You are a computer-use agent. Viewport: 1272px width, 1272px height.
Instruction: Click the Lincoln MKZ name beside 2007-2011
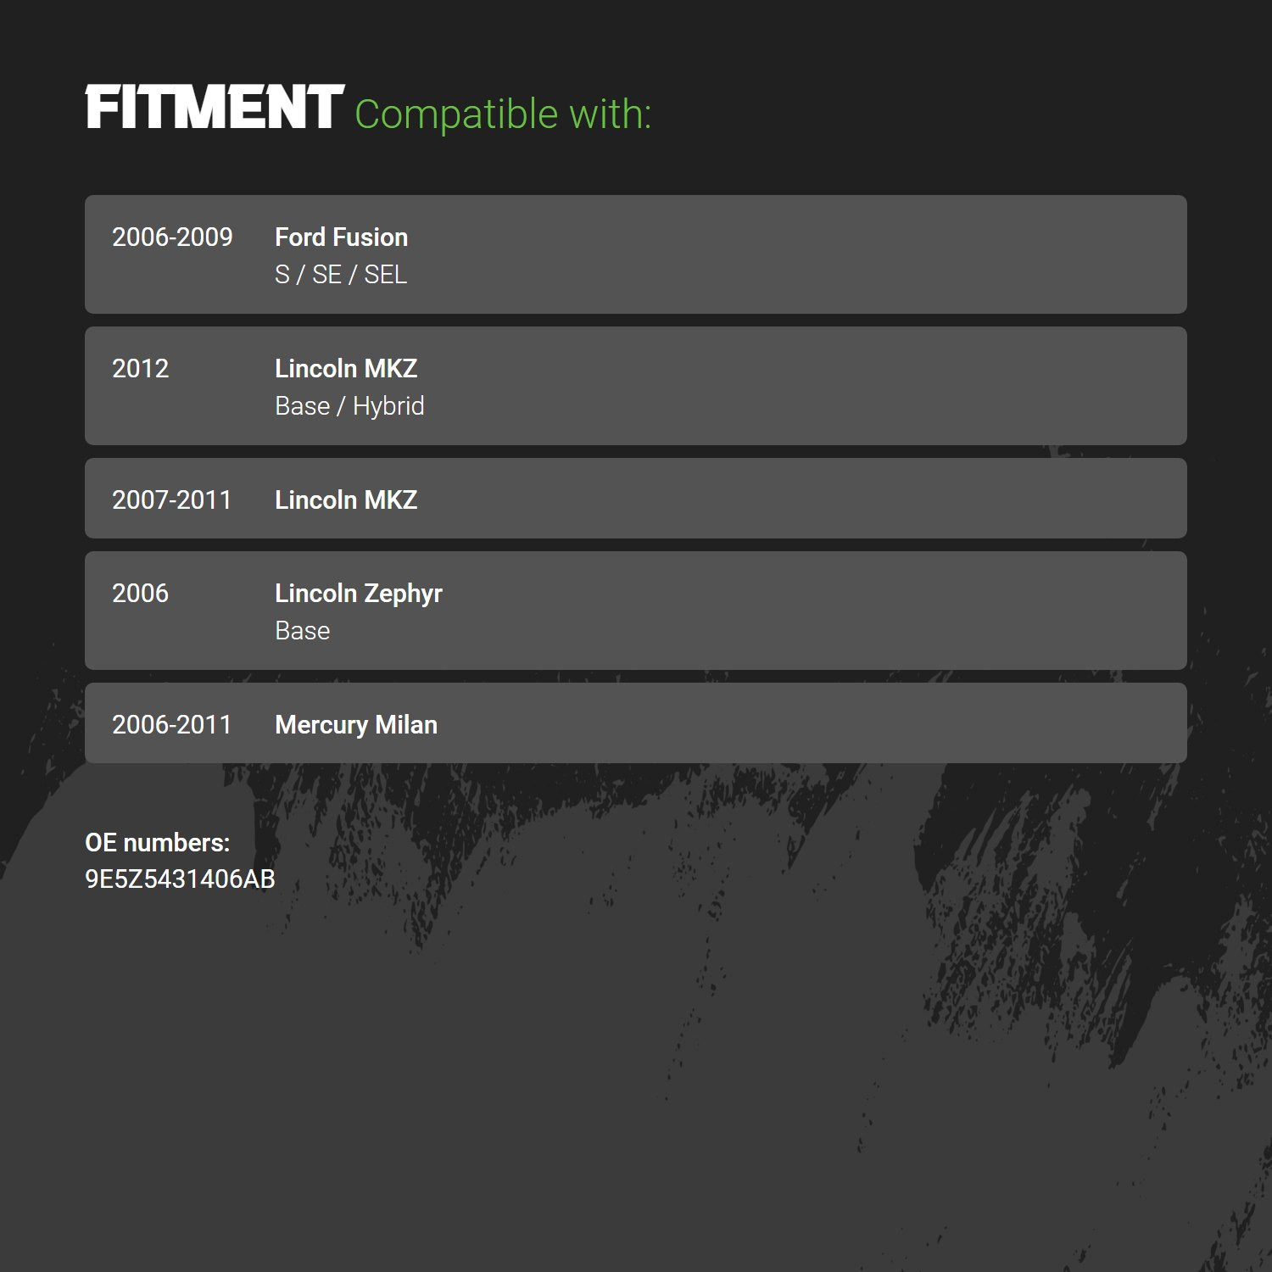pos(346,499)
